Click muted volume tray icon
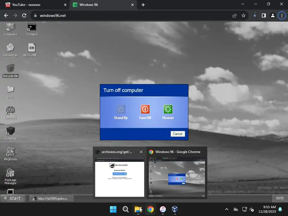288x216 pixels. tap(252, 209)
